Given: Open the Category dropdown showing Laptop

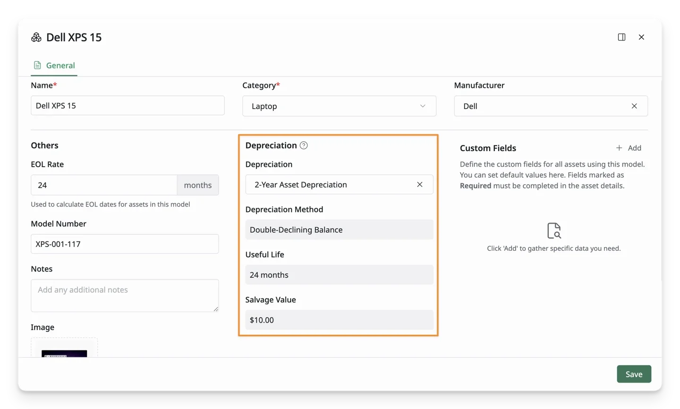Looking at the screenshot, I should [339, 106].
